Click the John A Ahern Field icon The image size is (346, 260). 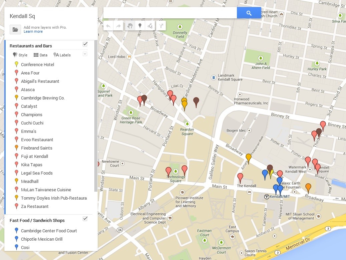pos(261,58)
